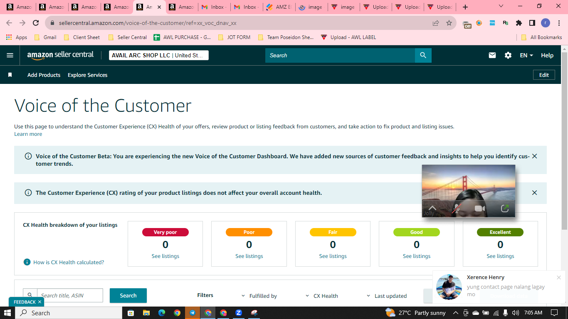Open the Seller Central bookmark

(x=127, y=37)
